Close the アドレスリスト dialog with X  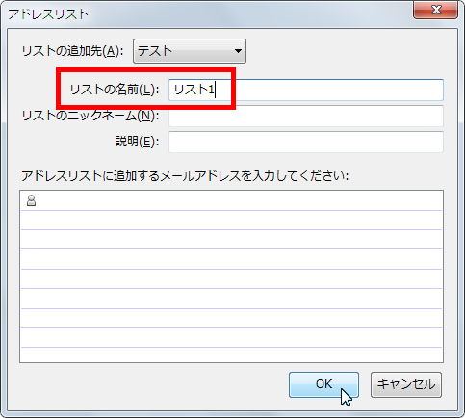[x=435, y=10]
